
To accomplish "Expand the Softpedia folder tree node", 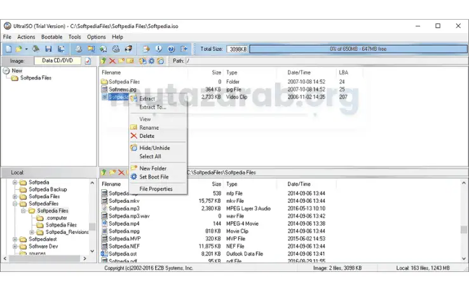I will [x=15, y=182].
